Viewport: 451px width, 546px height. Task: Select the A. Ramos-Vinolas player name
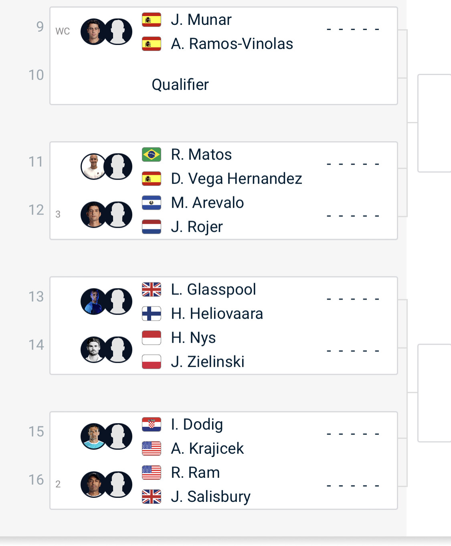(232, 44)
